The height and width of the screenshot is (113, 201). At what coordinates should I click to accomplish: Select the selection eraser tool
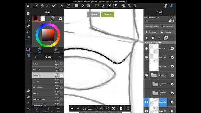coord(115,6)
